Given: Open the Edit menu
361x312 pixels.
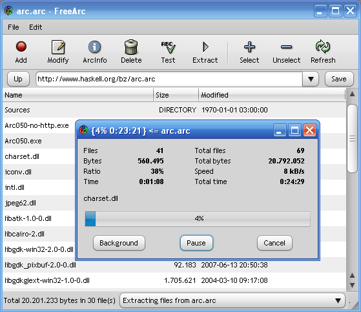Looking at the screenshot, I should pyautogui.click(x=36, y=27).
